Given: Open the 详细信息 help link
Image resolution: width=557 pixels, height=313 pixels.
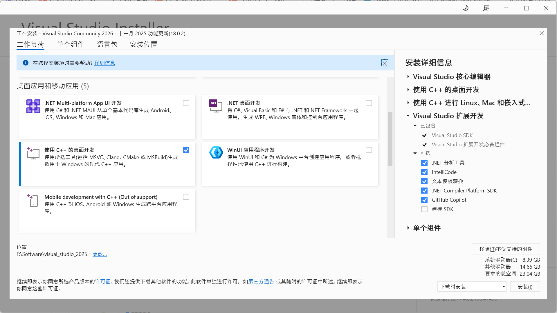Looking at the screenshot, I should click(105, 63).
